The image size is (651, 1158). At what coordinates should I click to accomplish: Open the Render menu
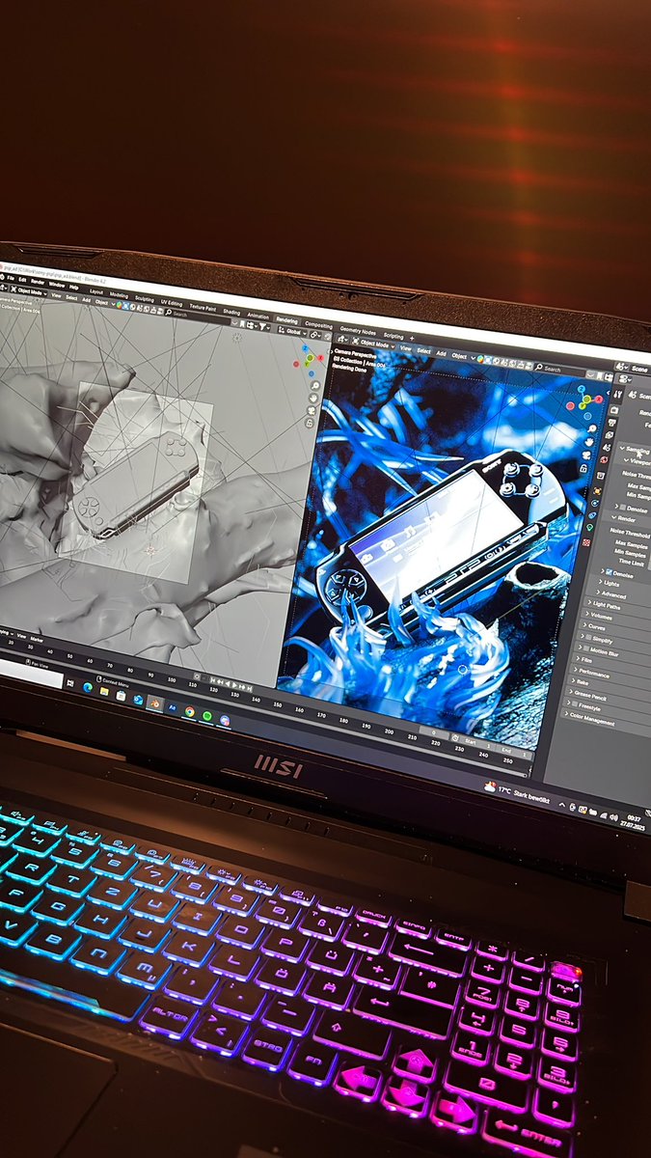pyautogui.click(x=38, y=282)
